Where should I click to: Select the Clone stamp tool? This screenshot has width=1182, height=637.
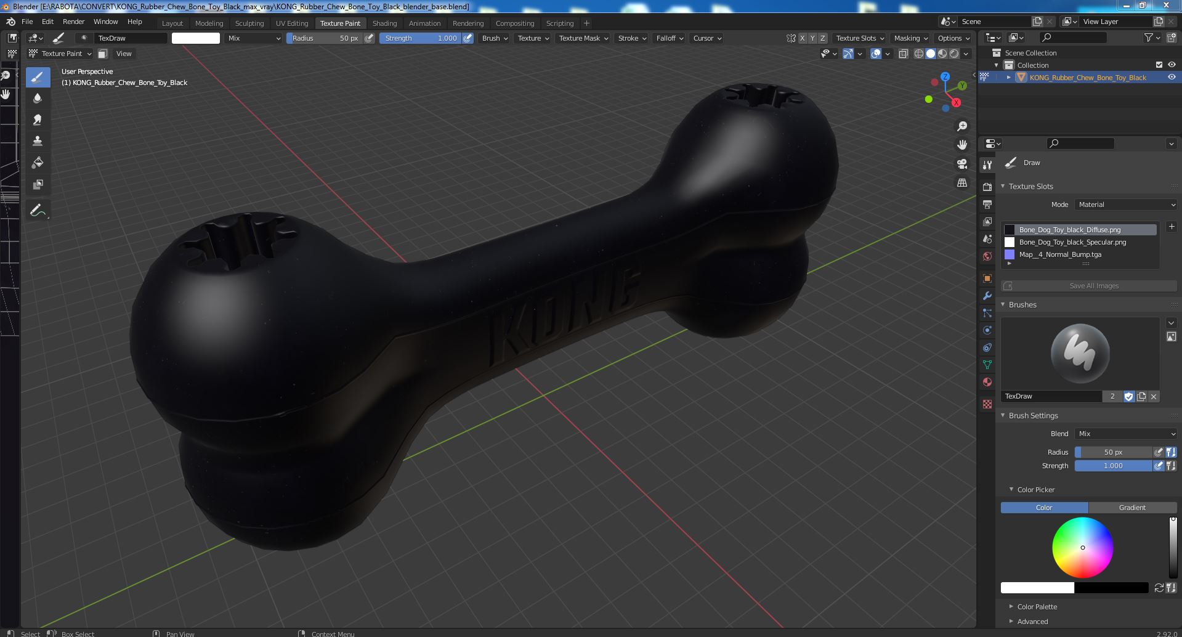pyautogui.click(x=38, y=141)
